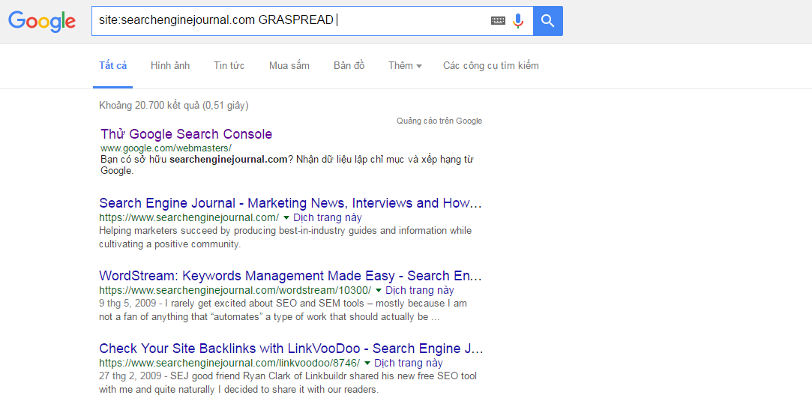Select the https://www.searchenginejournal.com/linkvoodoo/8746/ URL text

[x=229, y=364]
